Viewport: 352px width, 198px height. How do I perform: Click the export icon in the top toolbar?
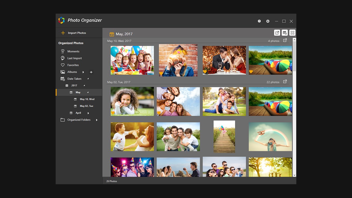click(x=277, y=33)
